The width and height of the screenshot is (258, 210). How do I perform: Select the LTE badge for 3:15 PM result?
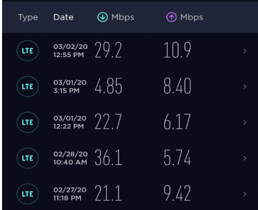[x=27, y=87]
